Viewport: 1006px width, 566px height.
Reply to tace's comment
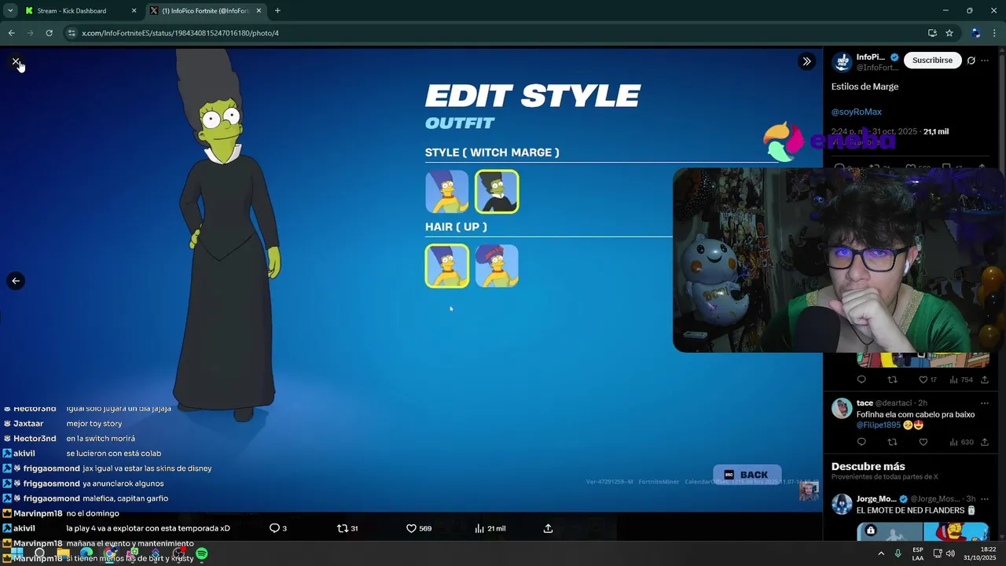point(861,442)
